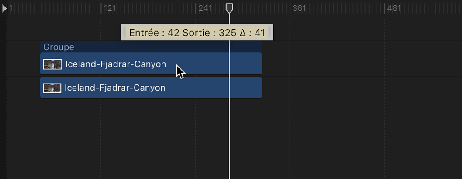
Task: Click the Entrée/Sortie timing tooltip
Action: [197, 33]
